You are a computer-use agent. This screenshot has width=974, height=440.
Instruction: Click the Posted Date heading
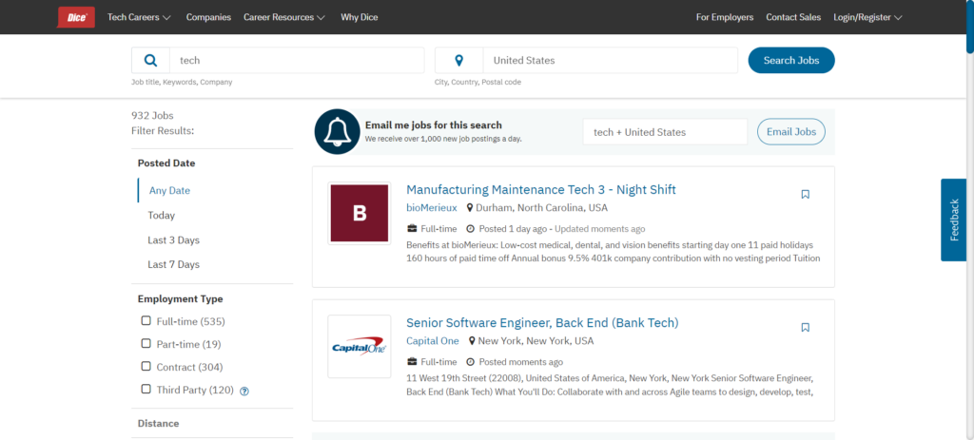pyautogui.click(x=166, y=163)
